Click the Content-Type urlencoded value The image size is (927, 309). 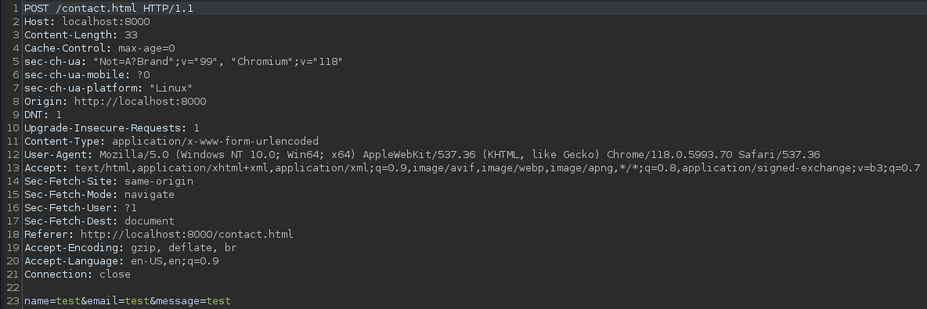coord(215,142)
